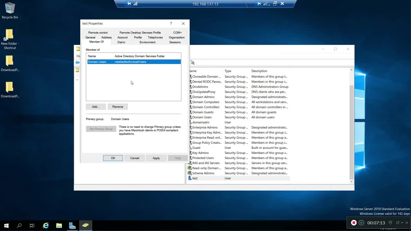Viewport: 411px width, 231px height.
Task: Stop the screen recording
Action: (354, 223)
